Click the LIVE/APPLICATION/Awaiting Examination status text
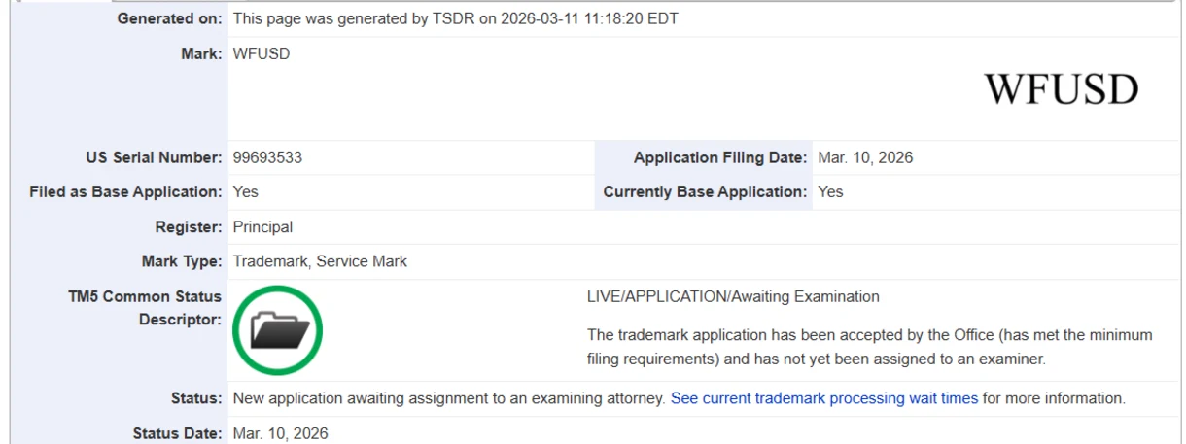This screenshot has width=1186, height=444. [733, 296]
